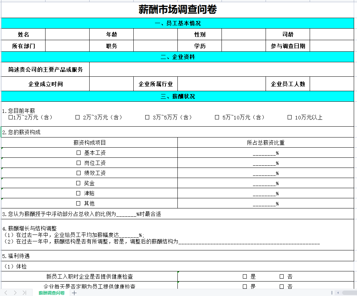357x296 pixels.
Task: Select the empty cell next to 企业员工人数
Action: pos(332,84)
